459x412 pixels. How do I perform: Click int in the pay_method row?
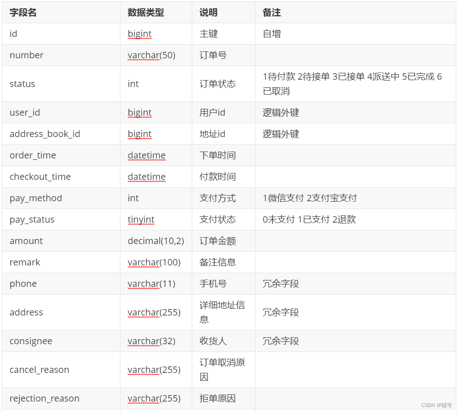click(x=133, y=198)
